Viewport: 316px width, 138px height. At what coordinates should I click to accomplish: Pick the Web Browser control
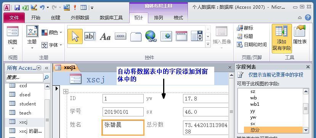point(166,36)
